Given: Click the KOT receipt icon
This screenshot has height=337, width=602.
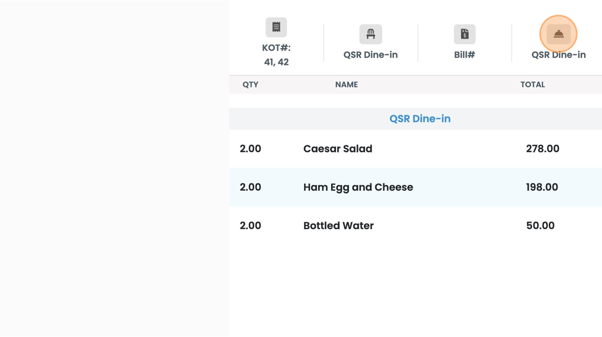Looking at the screenshot, I should [276, 27].
